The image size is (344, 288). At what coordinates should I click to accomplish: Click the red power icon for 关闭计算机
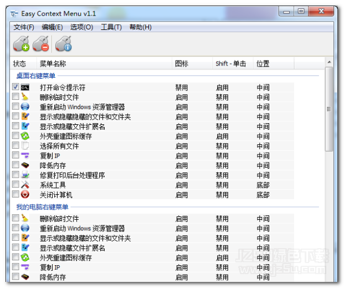(25, 194)
